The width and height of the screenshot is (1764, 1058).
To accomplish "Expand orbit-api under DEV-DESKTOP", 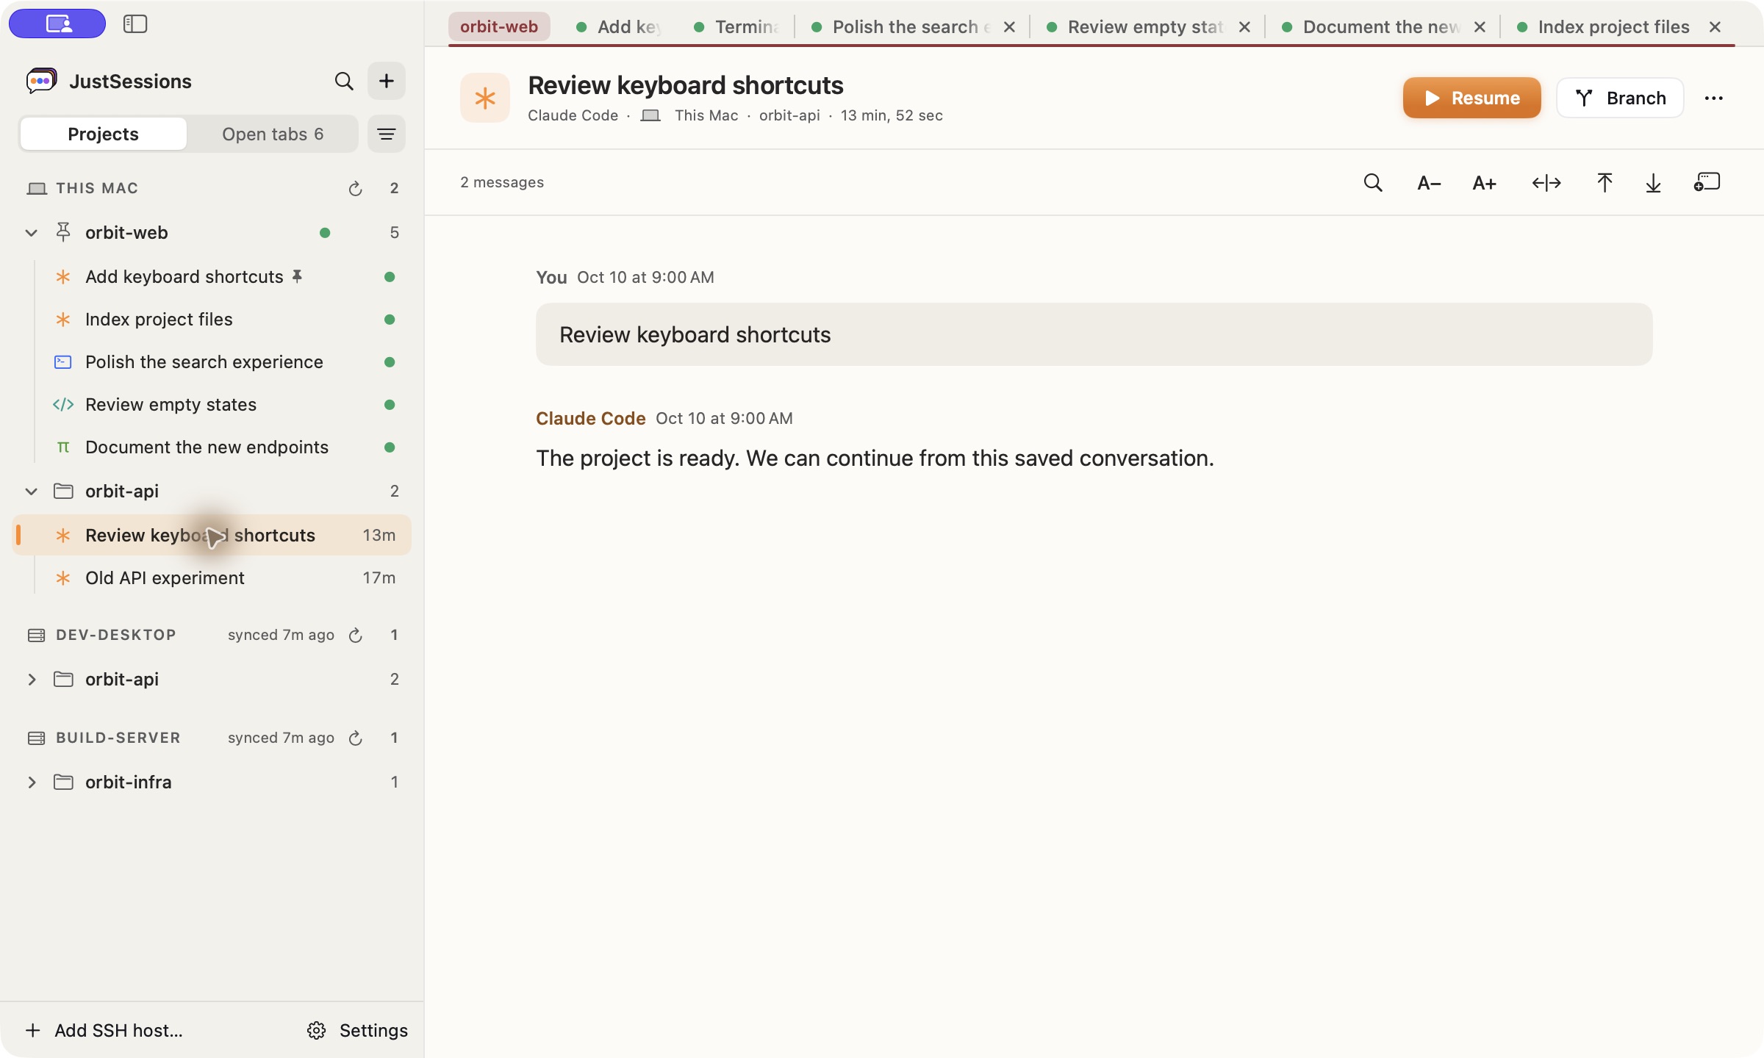I will (x=31, y=680).
